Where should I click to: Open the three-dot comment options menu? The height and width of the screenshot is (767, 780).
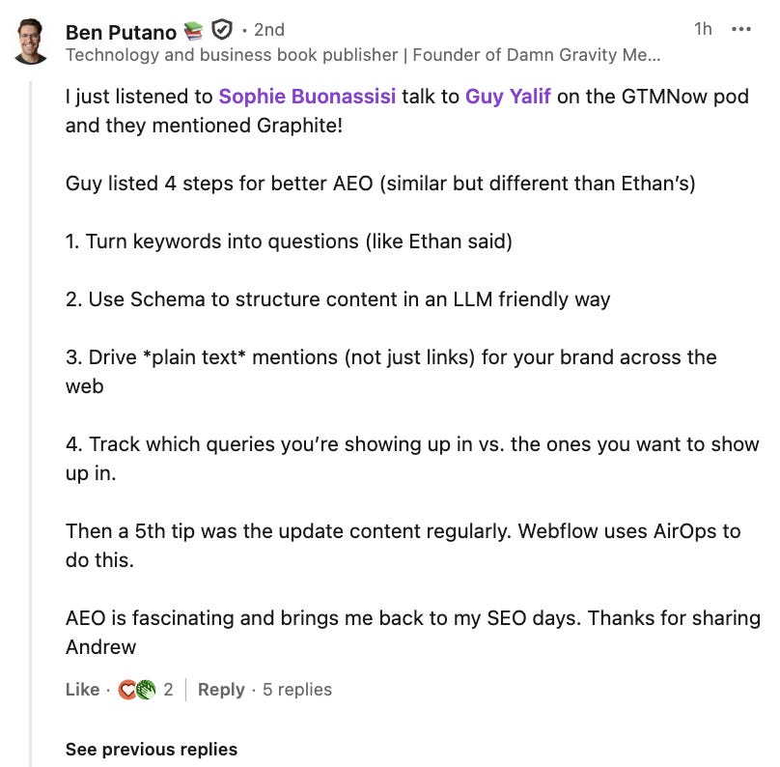[x=741, y=29]
